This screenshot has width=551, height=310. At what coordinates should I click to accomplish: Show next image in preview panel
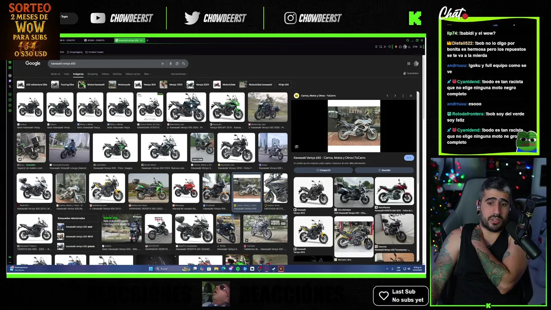pos(395,96)
